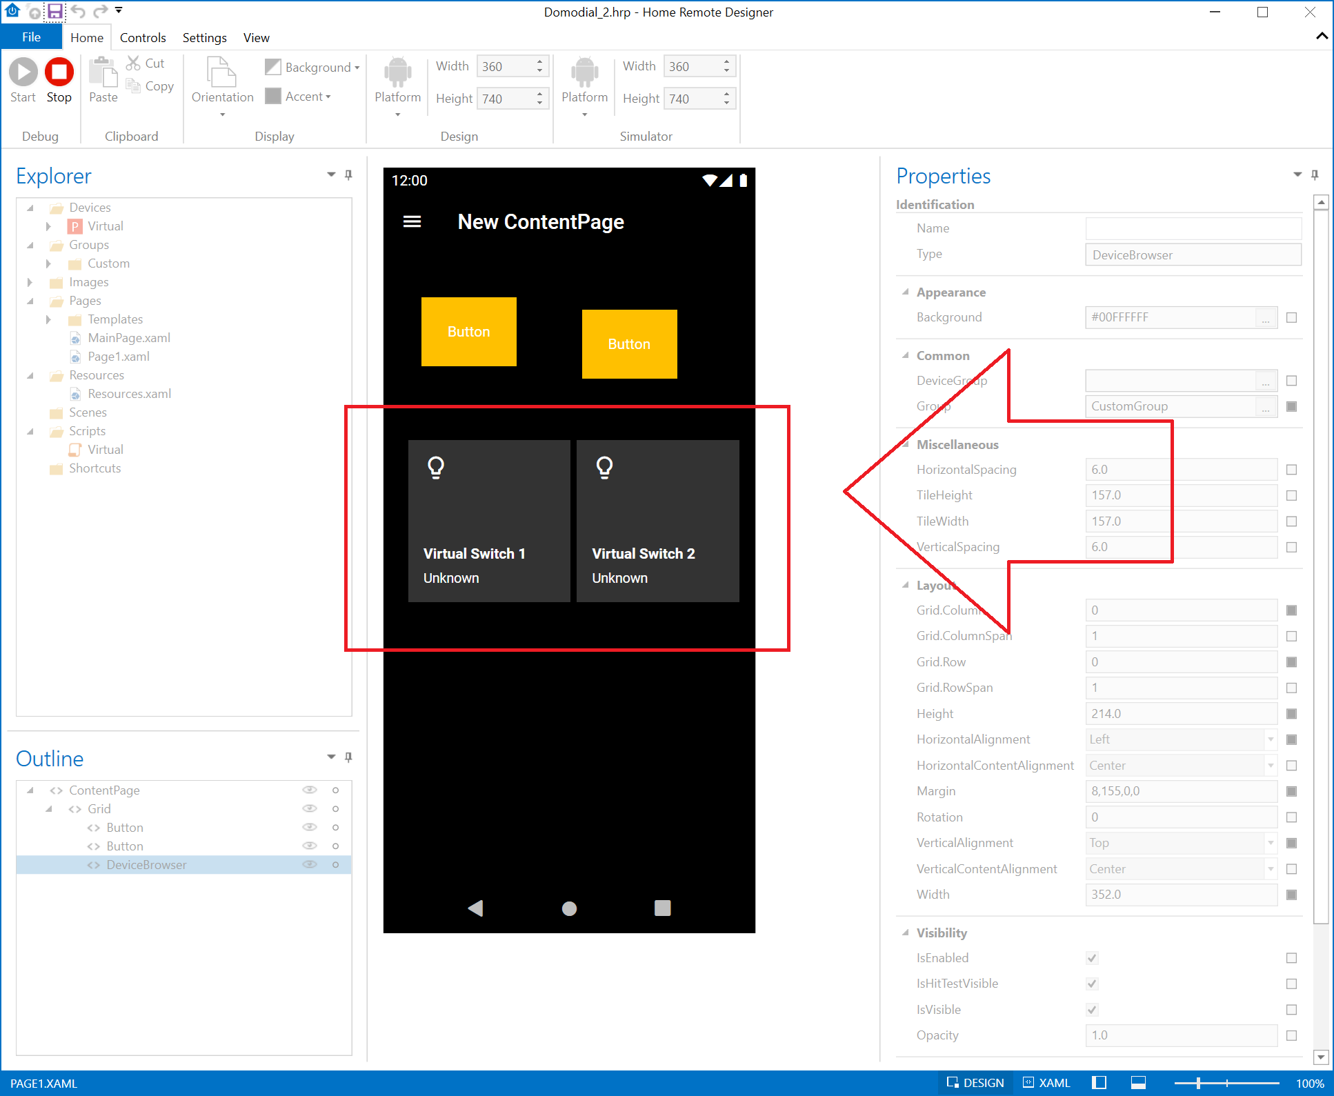Undo the last action
1334x1096 pixels.
pyautogui.click(x=78, y=11)
